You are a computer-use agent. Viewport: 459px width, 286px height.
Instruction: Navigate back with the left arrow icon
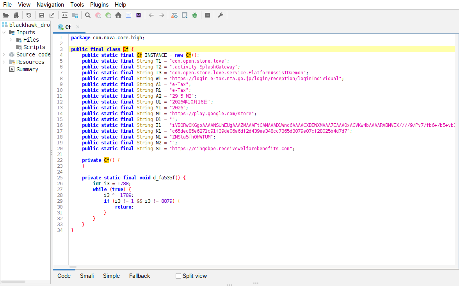point(151,16)
